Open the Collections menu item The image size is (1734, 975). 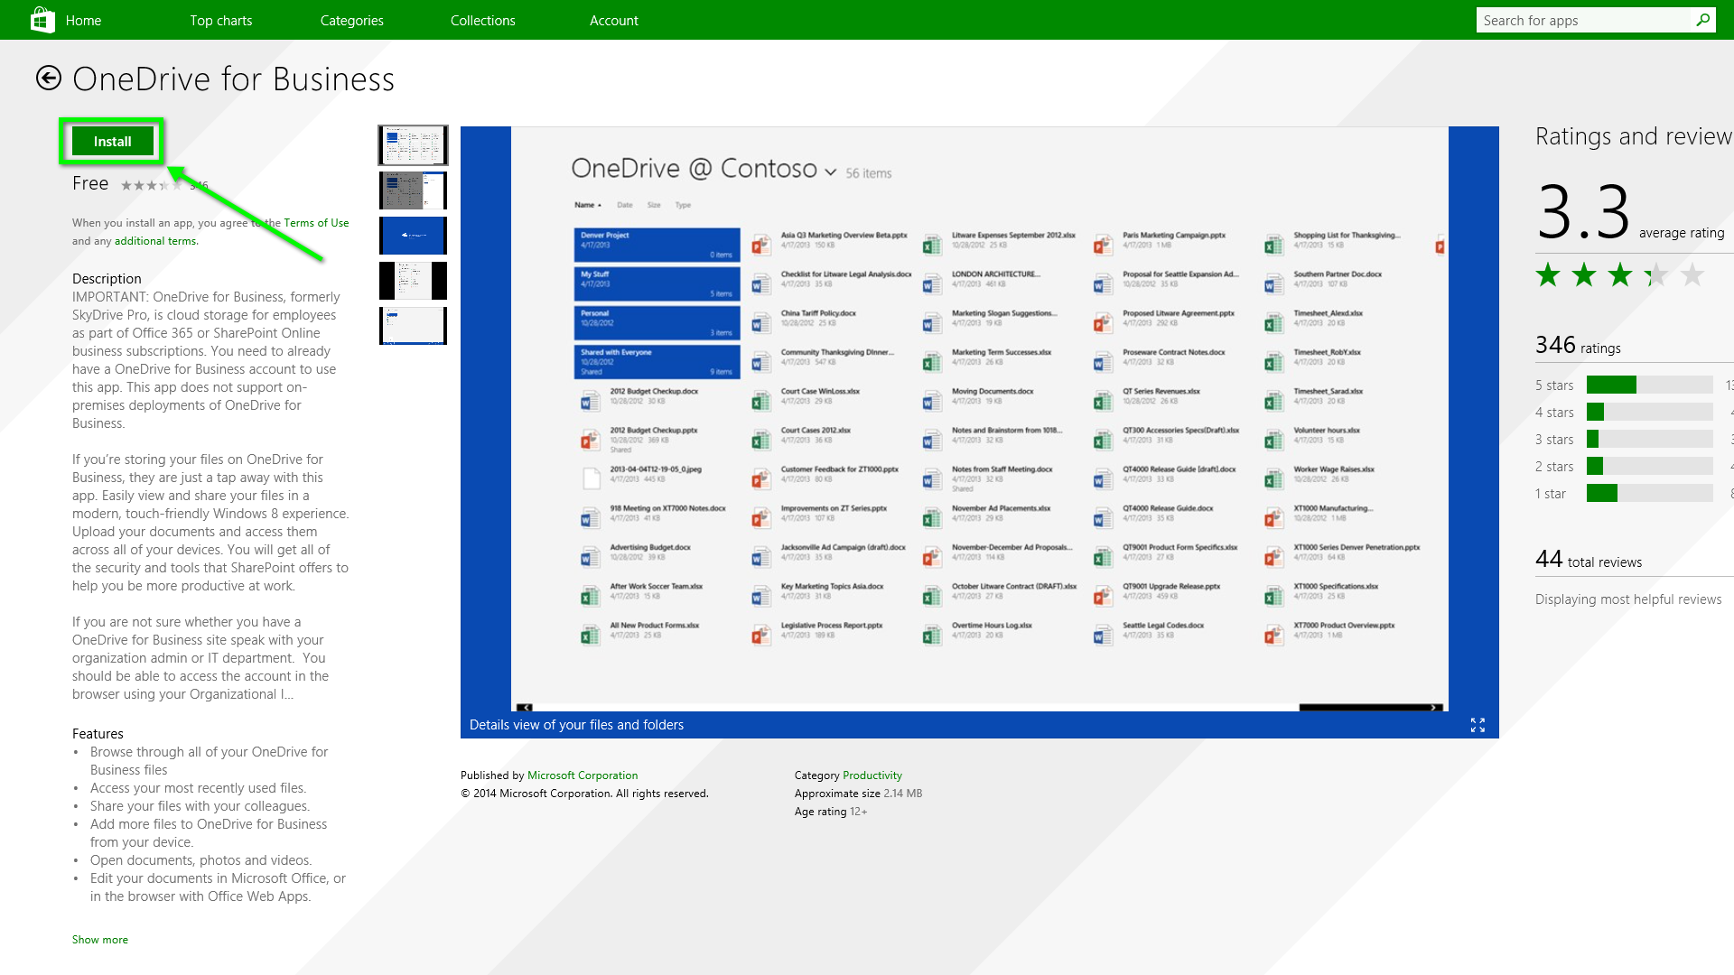pyautogui.click(x=482, y=20)
